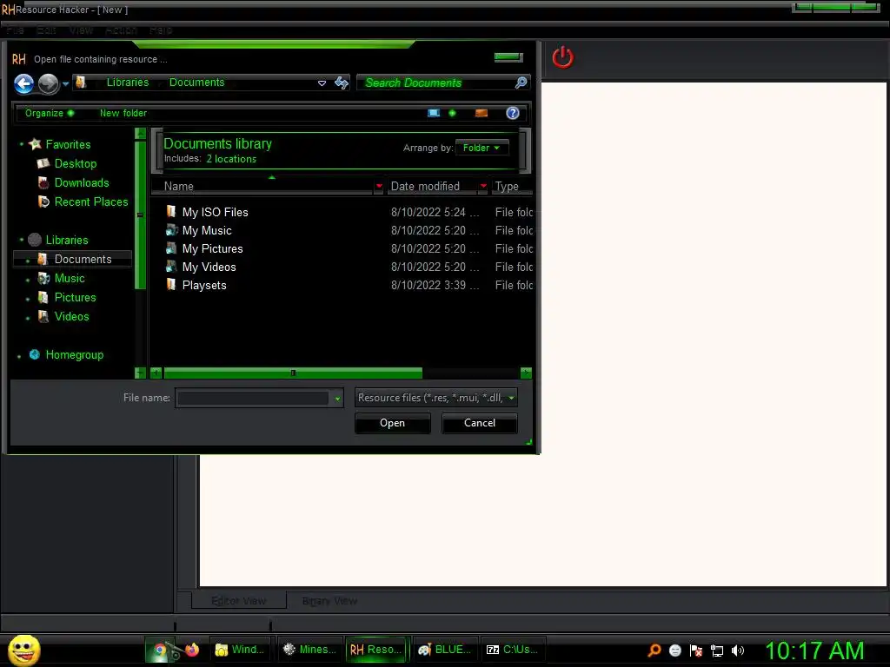This screenshot has height=667, width=890.
Task: Click the 2 locations link
Action: [x=231, y=160]
